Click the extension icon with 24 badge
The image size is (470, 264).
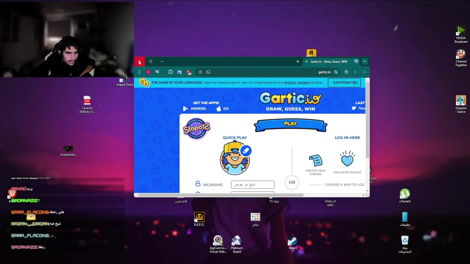tap(189, 72)
